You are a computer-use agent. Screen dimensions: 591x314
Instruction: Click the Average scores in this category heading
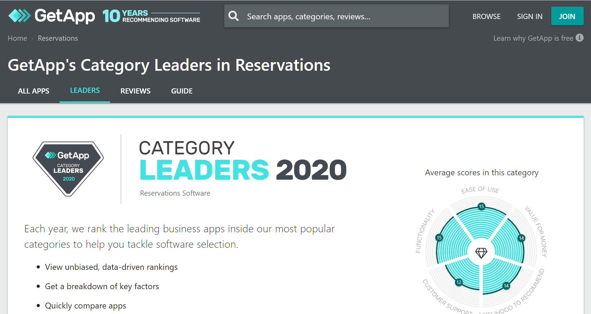pos(482,173)
